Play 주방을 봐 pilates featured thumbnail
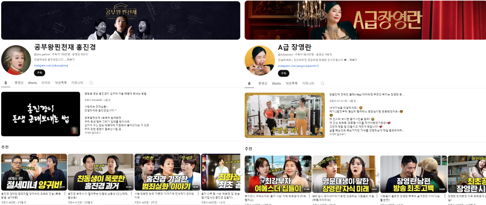The width and height of the screenshot is (486, 205). [x=285, y=115]
